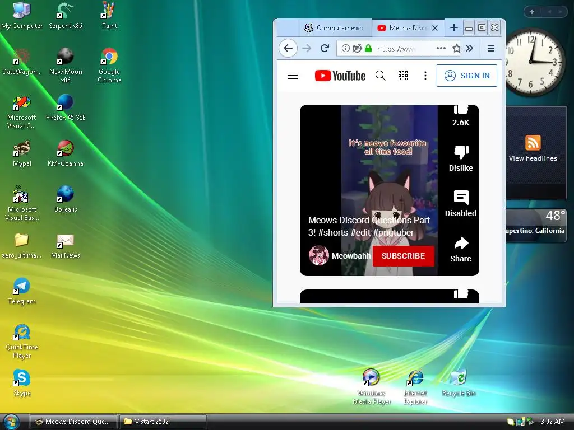Image resolution: width=574 pixels, height=430 pixels.
Task: Launch Serpent x86 browser shortcut
Action: (x=66, y=15)
